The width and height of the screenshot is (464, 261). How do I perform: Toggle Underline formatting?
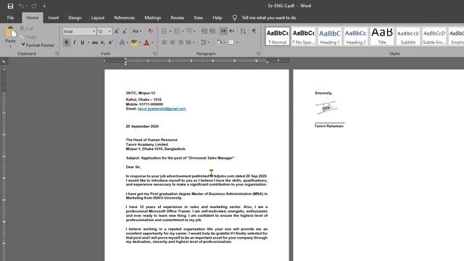pyautogui.click(x=83, y=43)
